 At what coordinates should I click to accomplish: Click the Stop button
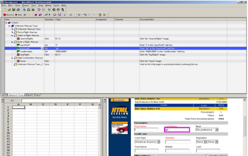click(27, 15)
